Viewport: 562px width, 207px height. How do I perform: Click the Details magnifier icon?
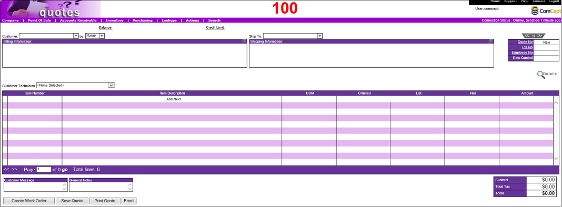click(540, 75)
